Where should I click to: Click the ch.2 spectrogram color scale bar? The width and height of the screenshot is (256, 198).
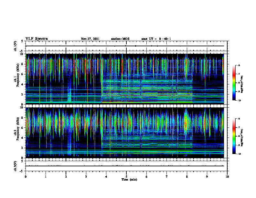click(x=234, y=136)
